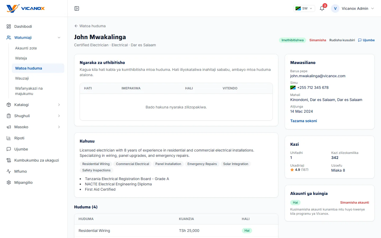Click the Watumiaji users icon
Screen dimensions: 381x238
point(9,38)
